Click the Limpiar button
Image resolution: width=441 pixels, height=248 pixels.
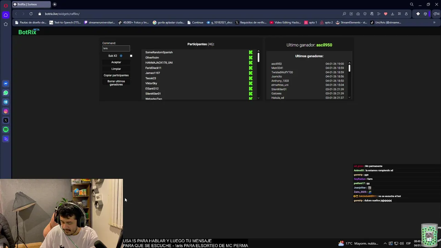pos(116,69)
